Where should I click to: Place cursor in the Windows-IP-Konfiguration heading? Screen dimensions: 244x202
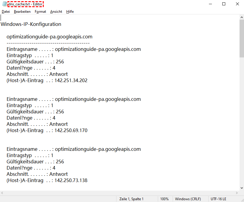coord(31,24)
